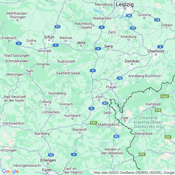The width and height of the screenshot is (175, 175).
Task: Click the Bayreuth city marker
Action: (80, 133)
